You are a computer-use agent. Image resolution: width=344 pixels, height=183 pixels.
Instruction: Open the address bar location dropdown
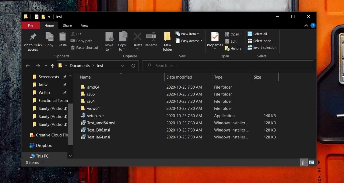click(122, 65)
